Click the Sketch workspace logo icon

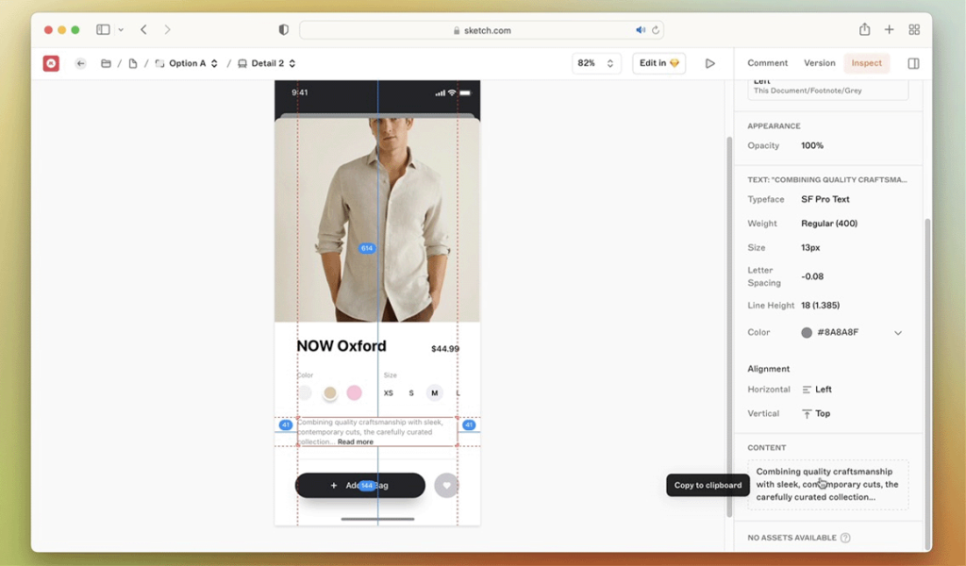pos(51,63)
